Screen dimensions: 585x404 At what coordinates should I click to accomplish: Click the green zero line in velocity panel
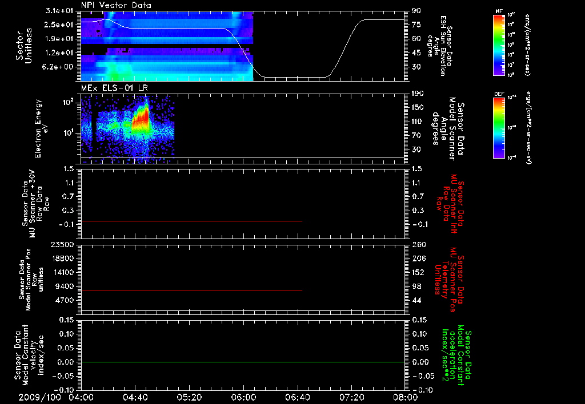pyautogui.click(x=243, y=362)
